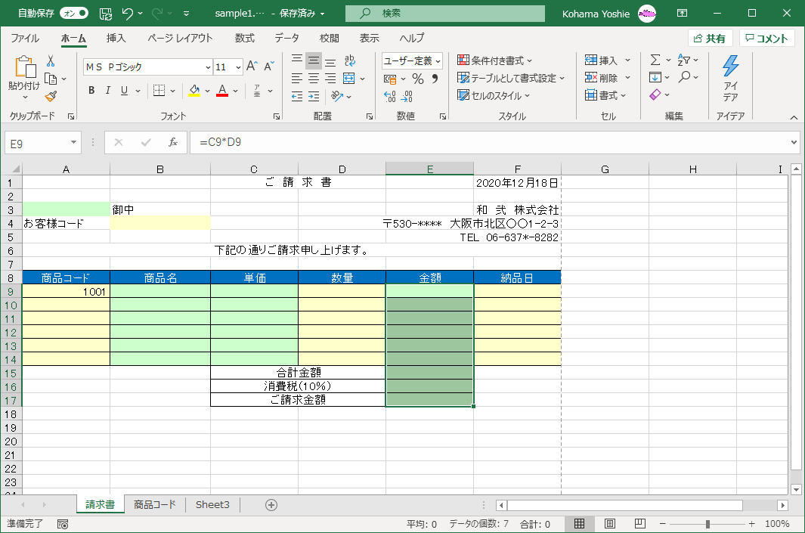The height and width of the screenshot is (533, 805).
Task: Switch to 数式 ribbon tab
Action: pos(245,38)
